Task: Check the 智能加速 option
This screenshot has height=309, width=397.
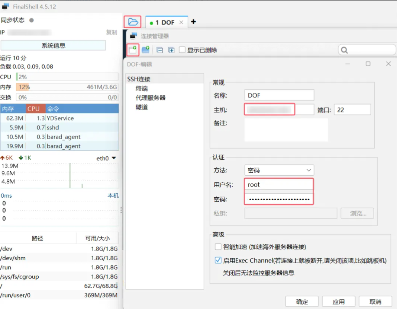Action: point(218,247)
